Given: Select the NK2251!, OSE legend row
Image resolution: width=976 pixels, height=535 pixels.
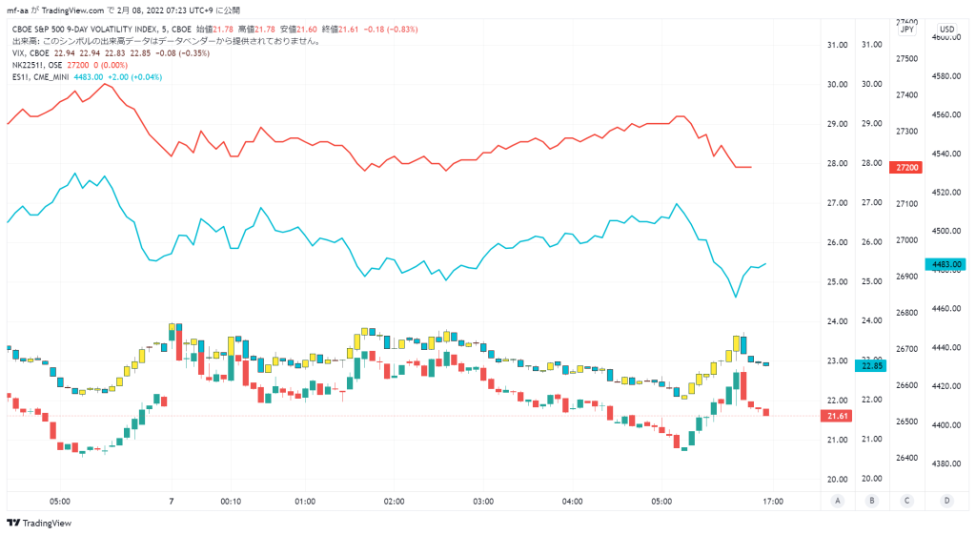Looking at the screenshot, I should tap(70, 66).
